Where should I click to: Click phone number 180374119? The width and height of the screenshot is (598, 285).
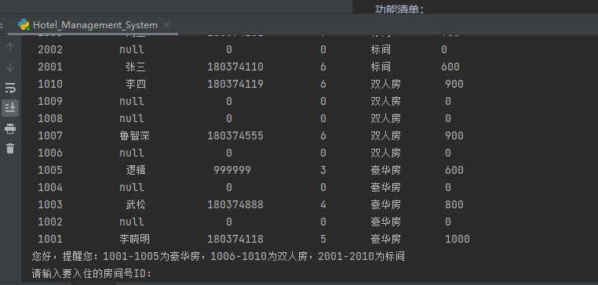click(x=235, y=84)
